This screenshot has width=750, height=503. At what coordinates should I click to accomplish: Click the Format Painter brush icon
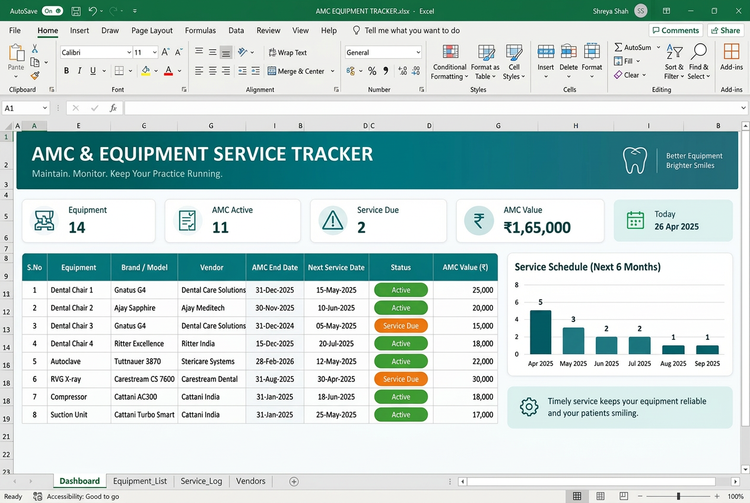click(35, 76)
